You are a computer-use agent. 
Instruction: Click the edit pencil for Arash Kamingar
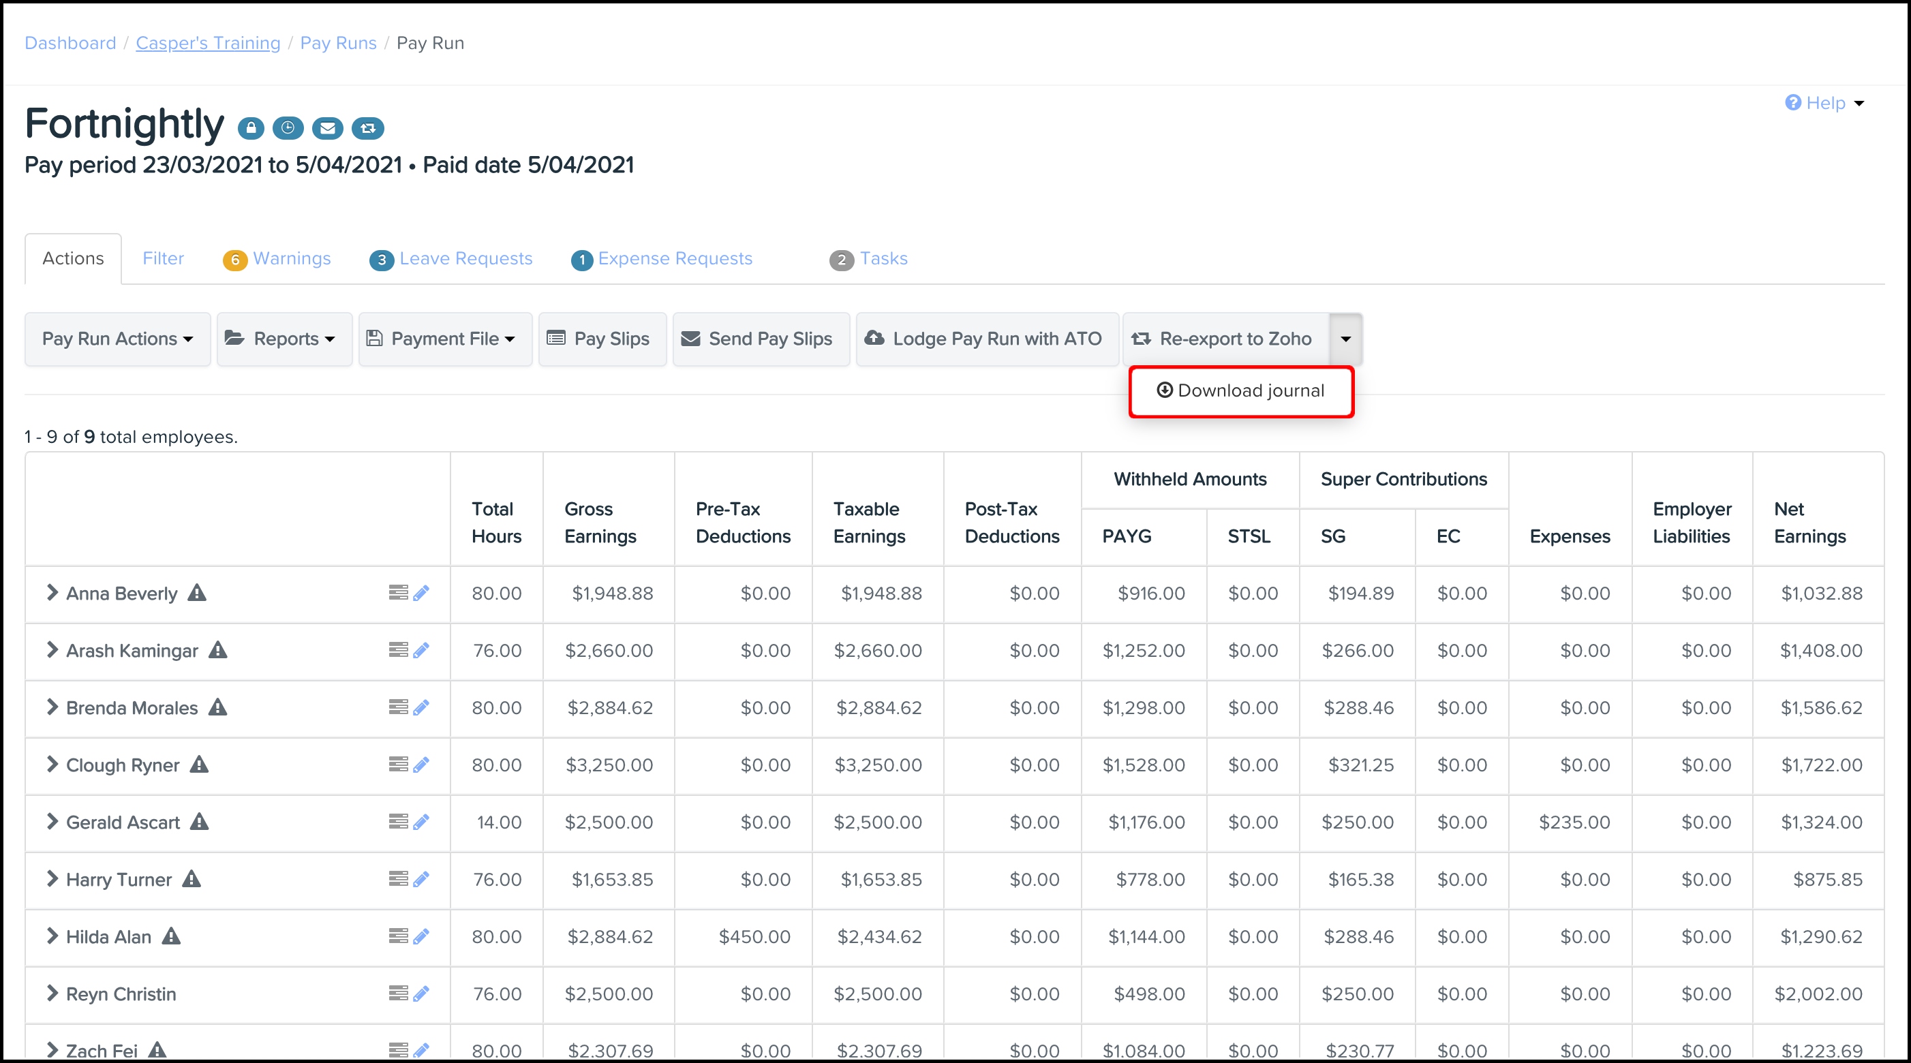[x=421, y=650]
